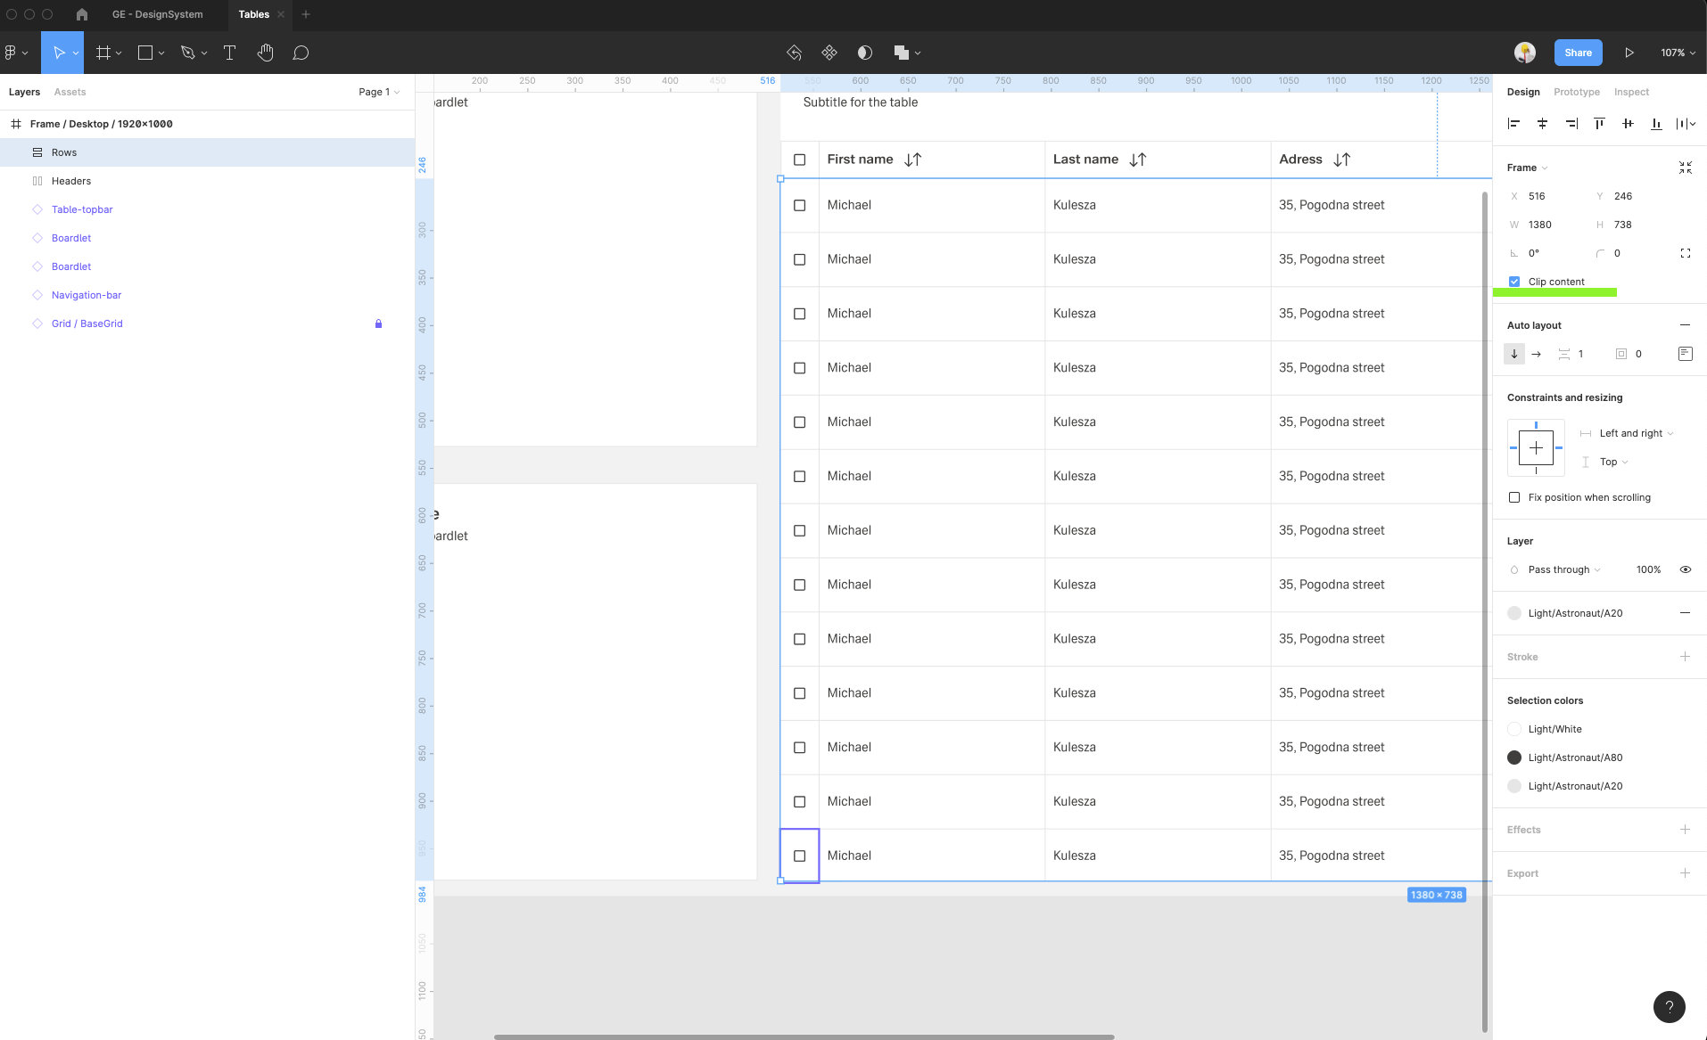Click the Home icon
The width and height of the screenshot is (1707, 1040).
82,14
